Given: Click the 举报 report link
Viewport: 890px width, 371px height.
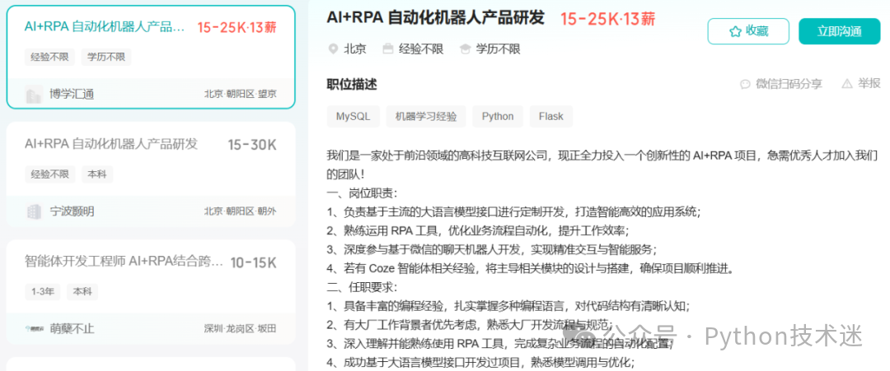Looking at the screenshot, I should 869,84.
